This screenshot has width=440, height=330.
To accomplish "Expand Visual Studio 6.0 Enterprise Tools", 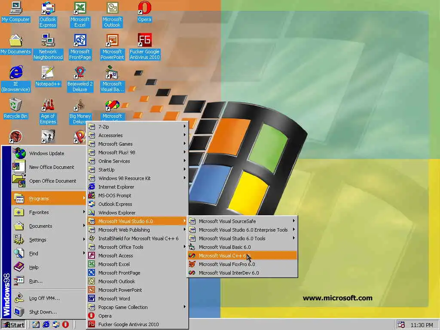I will [x=242, y=230].
